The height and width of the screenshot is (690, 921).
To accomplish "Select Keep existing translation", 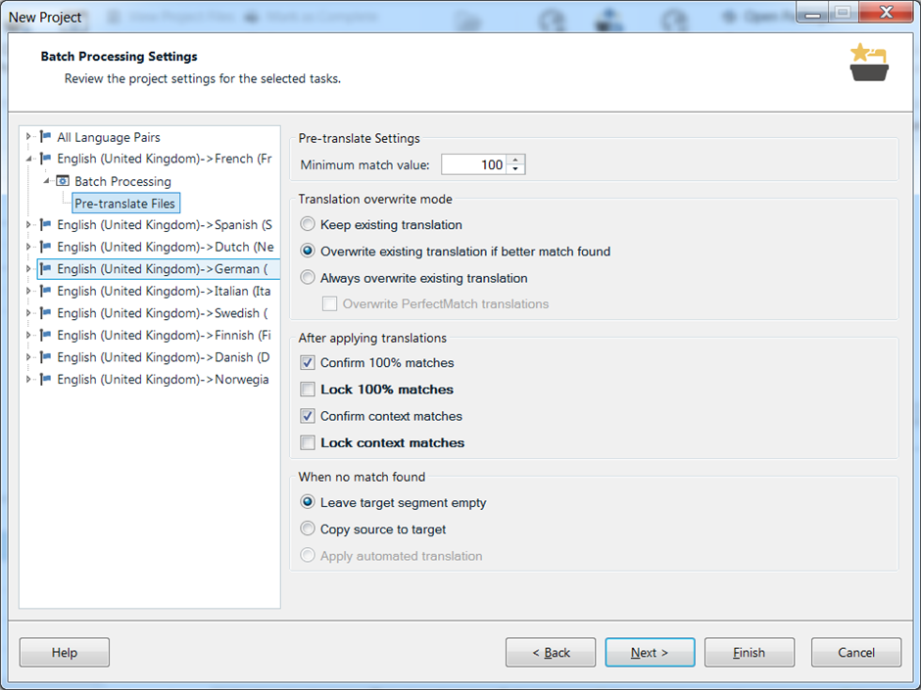I will point(308,224).
